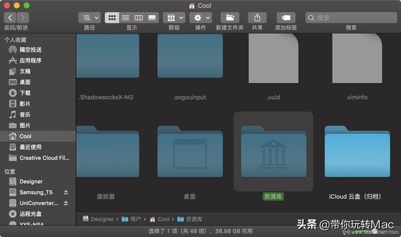Switch to column view
Viewport: 401px width, 237px height.
[x=138, y=18]
